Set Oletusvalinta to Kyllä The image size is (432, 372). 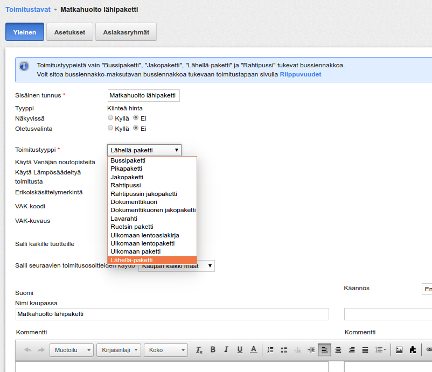110,128
